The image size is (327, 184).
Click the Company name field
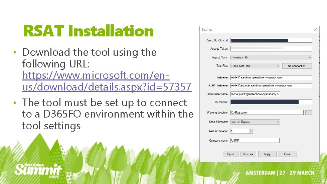255,141
